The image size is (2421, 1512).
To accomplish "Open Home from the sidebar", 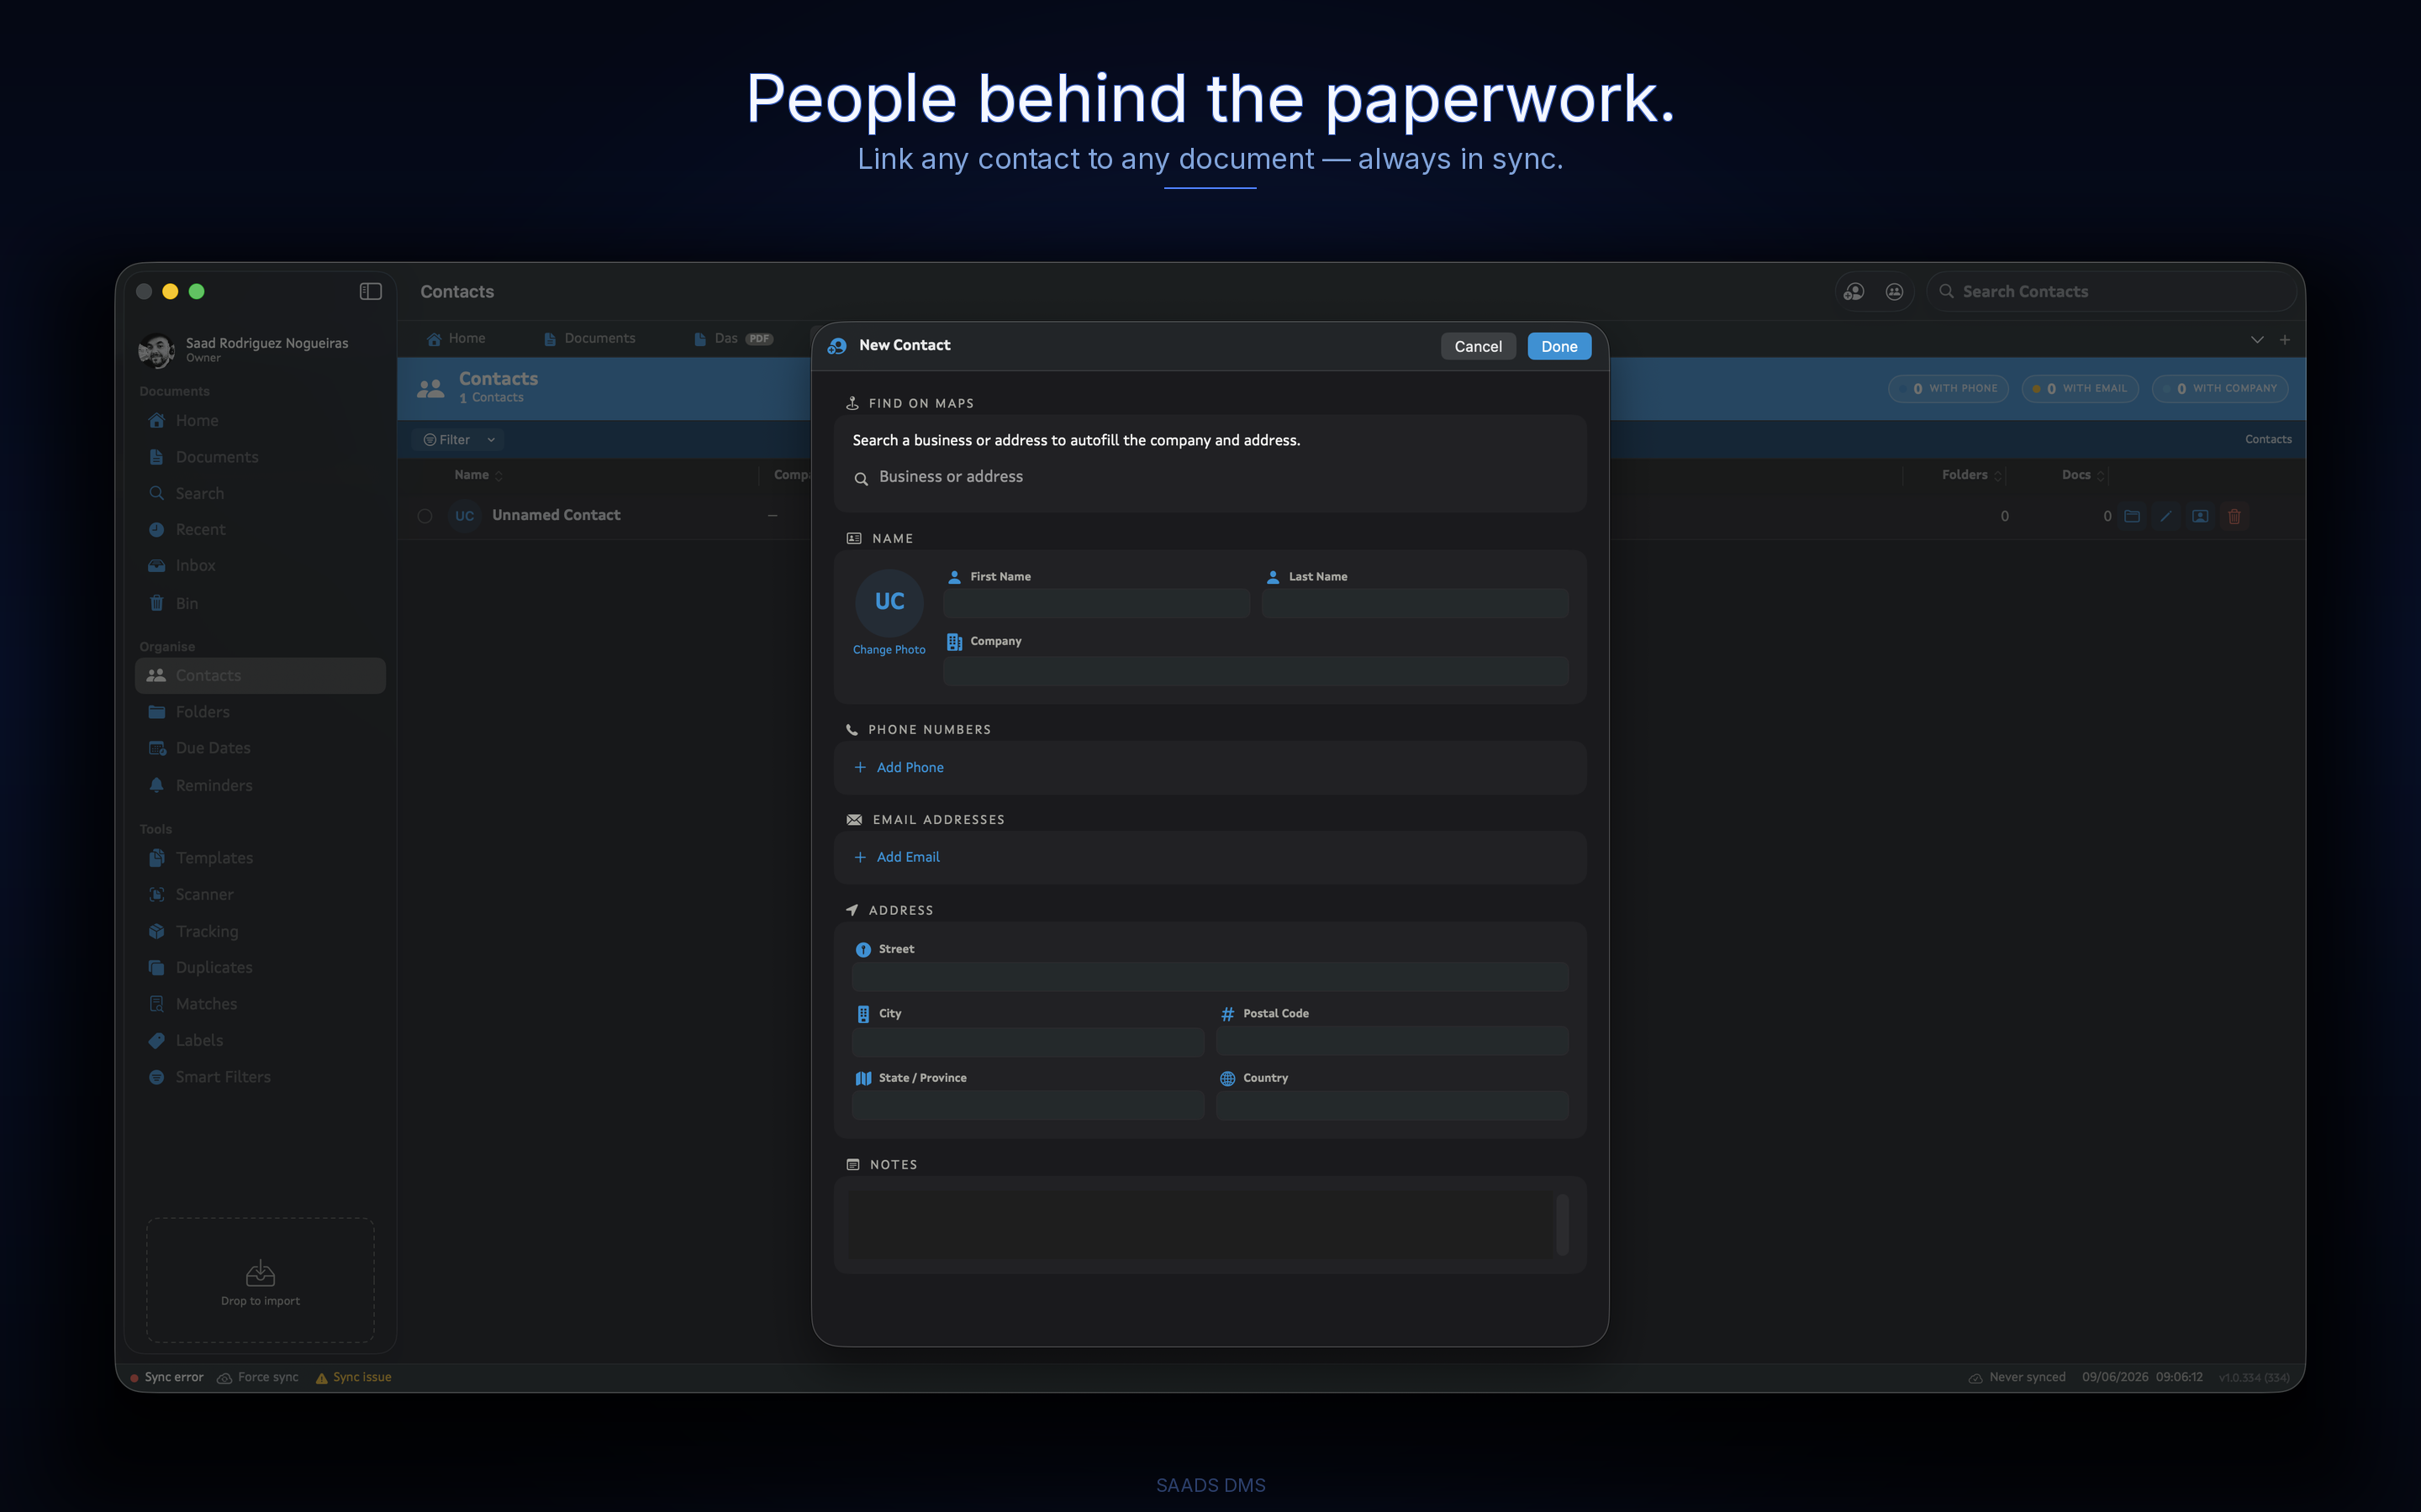I will click(x=260, y=421).
